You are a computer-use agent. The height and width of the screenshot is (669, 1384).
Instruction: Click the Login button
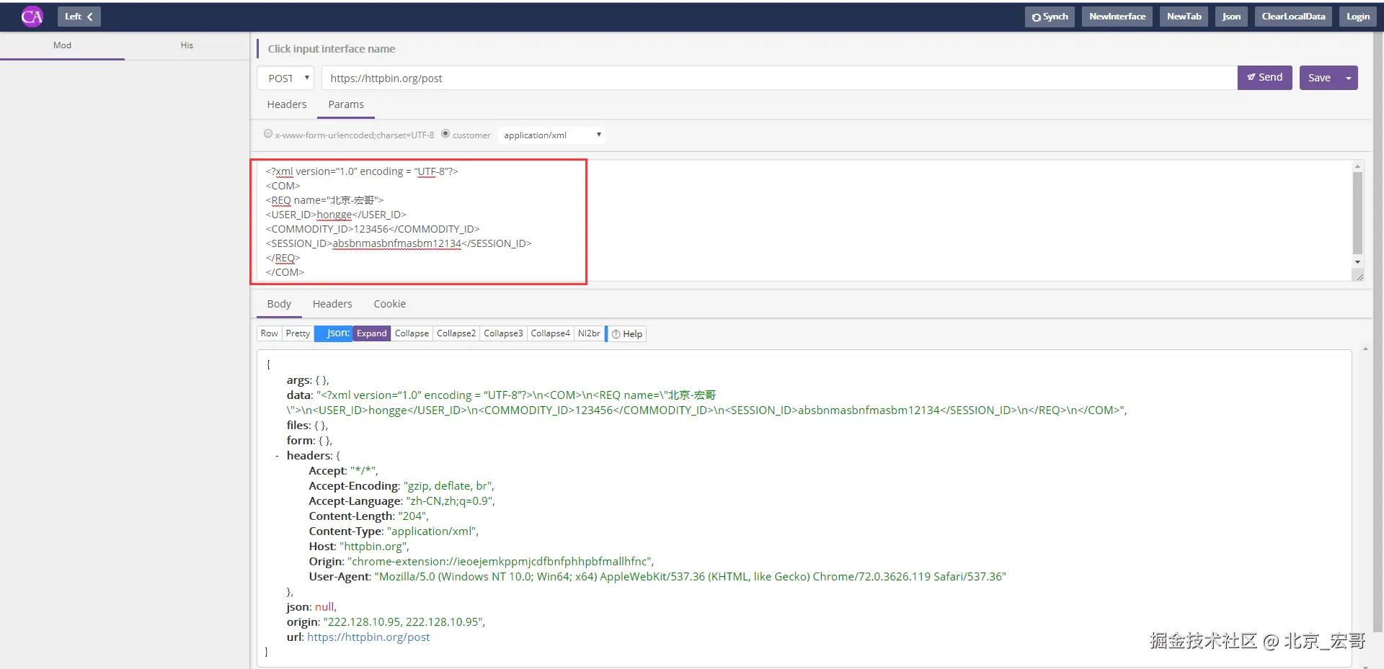click(x=1357, y=17)
